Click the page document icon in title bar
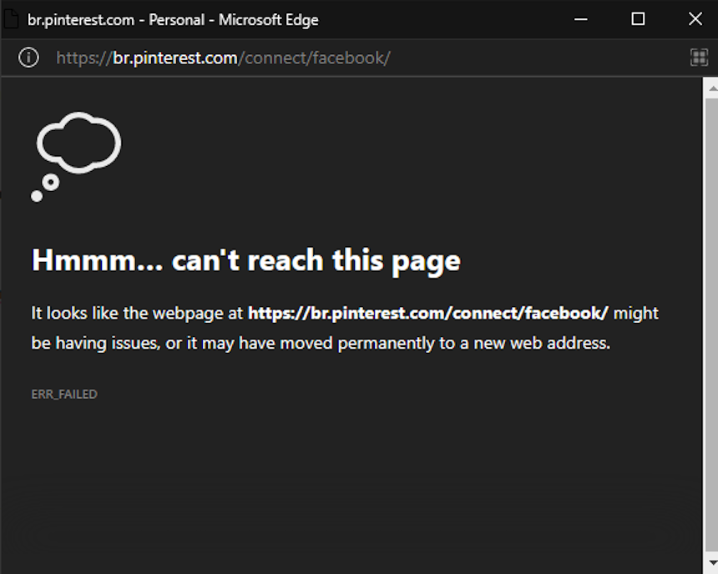The width and height of the screenshot is (718, 574). (10, 19)
